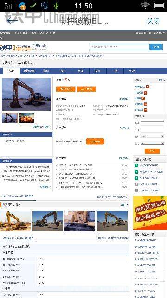Tap the back arrow in header

tap(12, 21)
